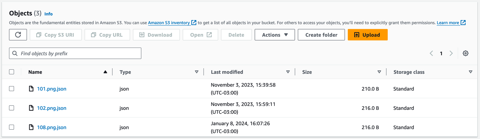Focus the Find objects by prefix field
Viewport: 480px width, 139px height.
pos(79,53)
